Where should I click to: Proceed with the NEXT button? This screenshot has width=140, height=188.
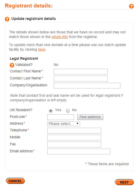click(x=124, y=182)
